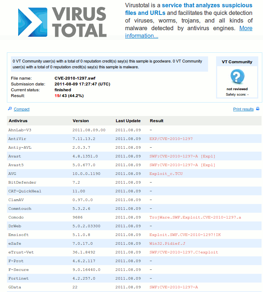Click the detection result in the Avast5 row
263x292 pixels.
pyautogui.click(x=182, y=165)
